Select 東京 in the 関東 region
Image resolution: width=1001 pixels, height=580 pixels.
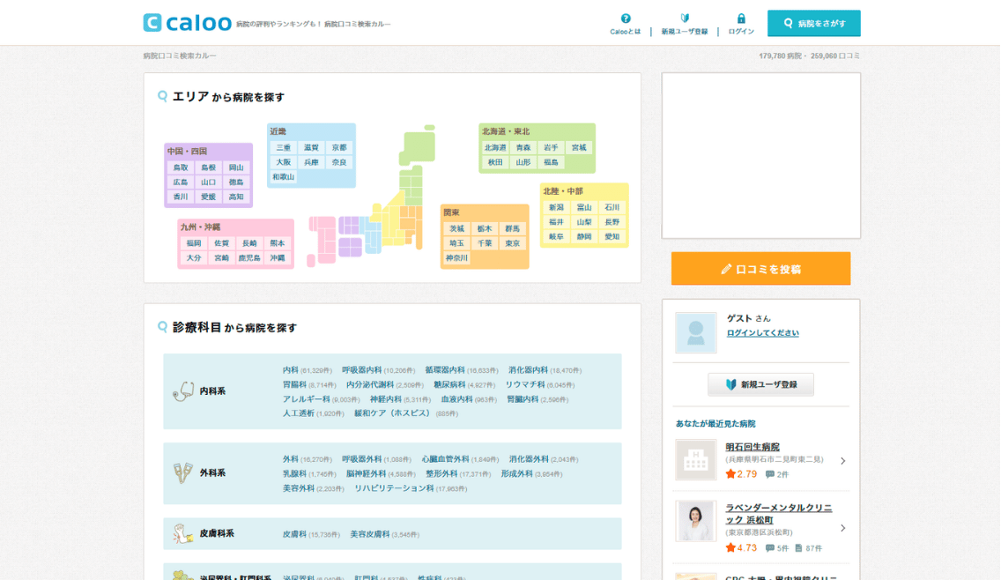pos(512,243)
